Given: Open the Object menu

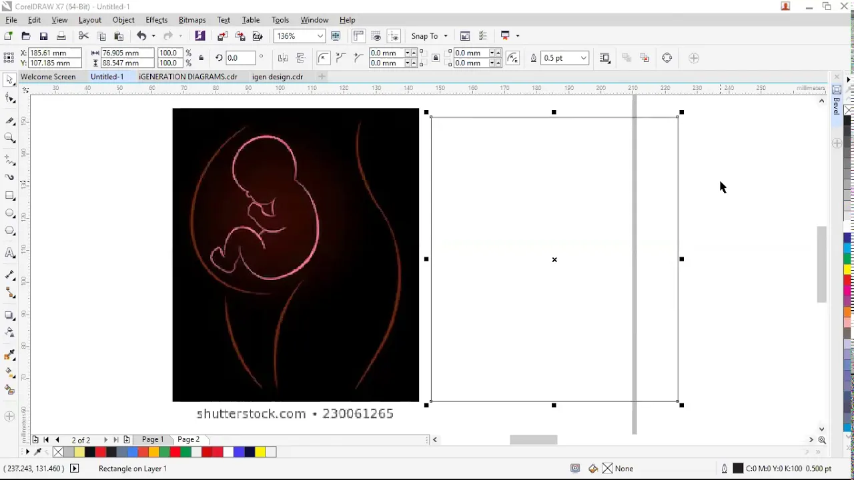Looking at the screenshot, I should pos(123,20).
